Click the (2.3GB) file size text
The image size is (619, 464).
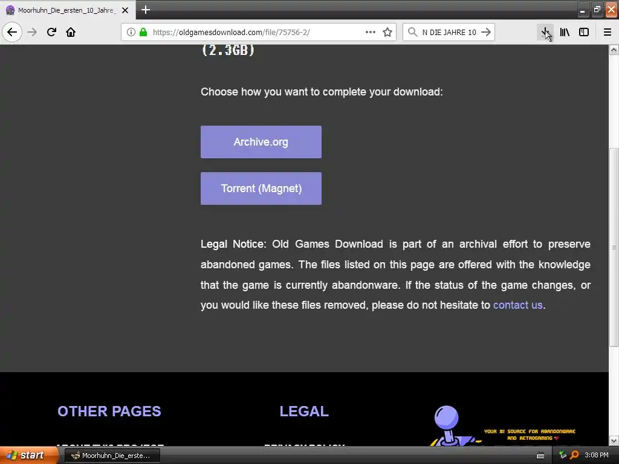[x=228, y=50]
